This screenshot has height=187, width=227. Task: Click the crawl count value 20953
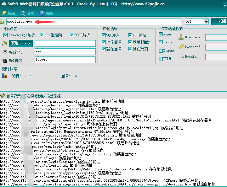tap(29, 76)
